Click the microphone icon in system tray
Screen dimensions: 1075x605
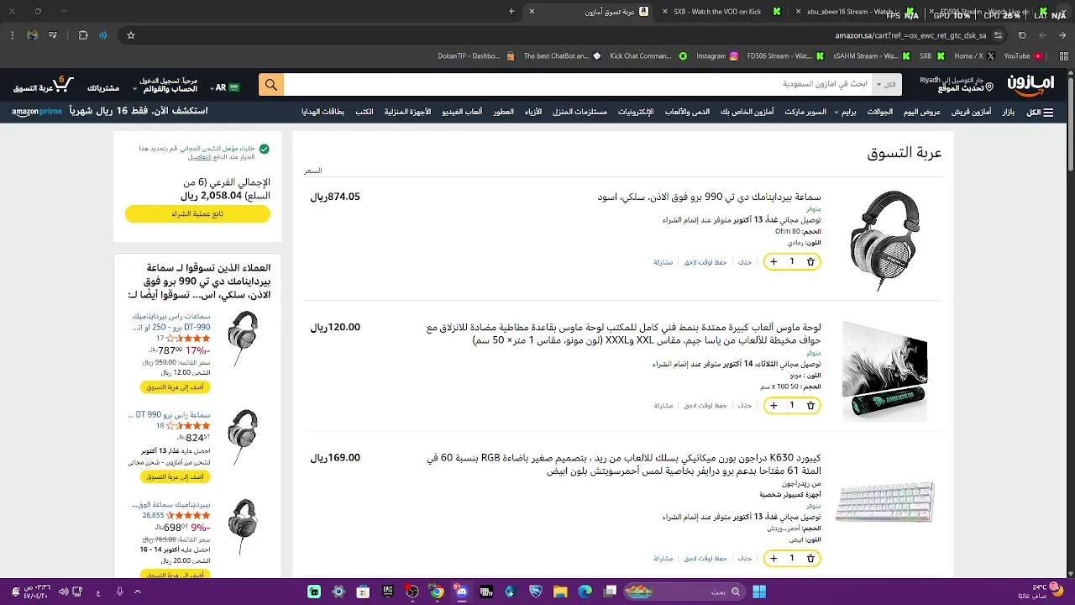point(120,592)
